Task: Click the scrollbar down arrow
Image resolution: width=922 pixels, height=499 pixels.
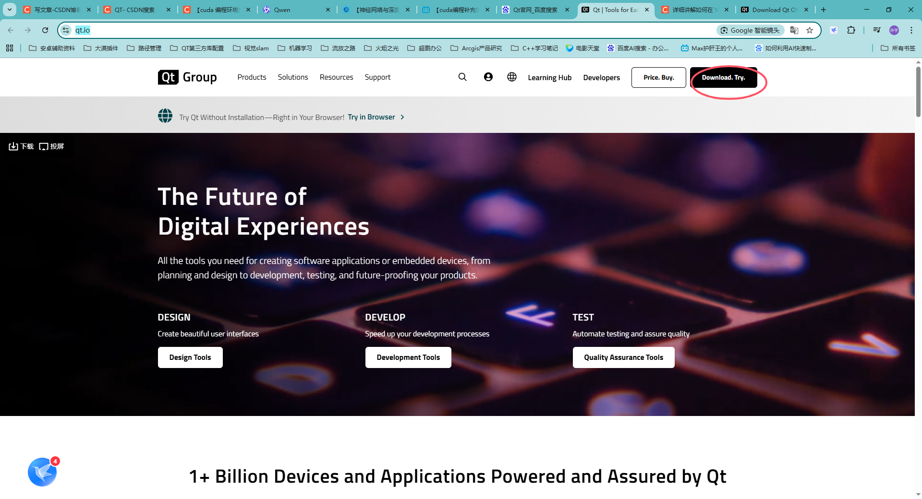Action: pyautogui.click(x=918, y=494)
